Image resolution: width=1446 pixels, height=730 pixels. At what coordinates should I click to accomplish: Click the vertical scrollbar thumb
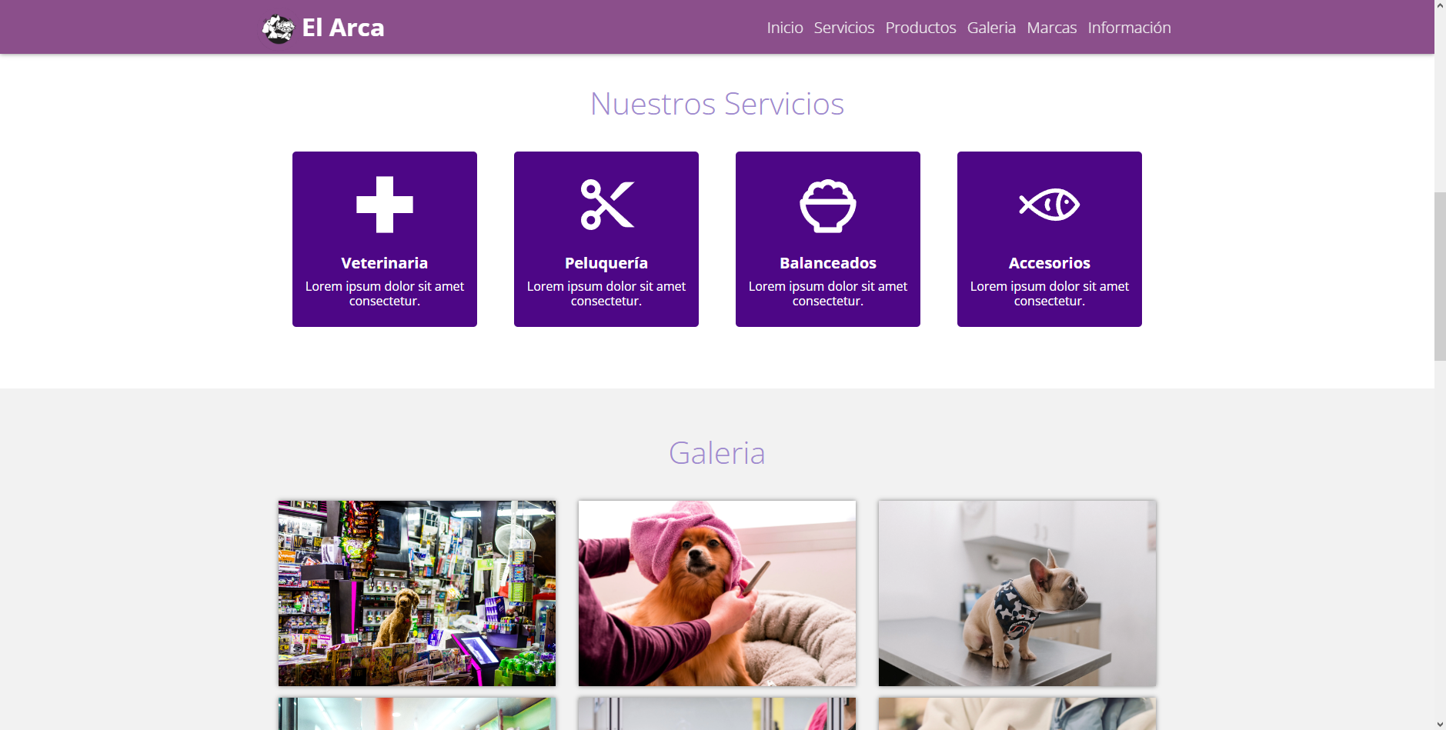coord(1440,276)
